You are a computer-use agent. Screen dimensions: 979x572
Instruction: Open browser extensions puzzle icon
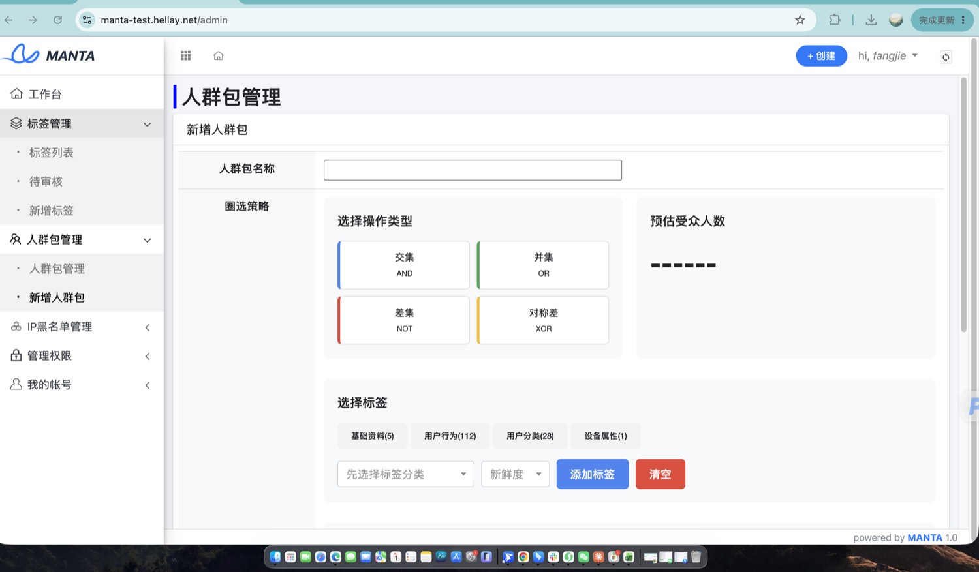click(x=835, y=20)
